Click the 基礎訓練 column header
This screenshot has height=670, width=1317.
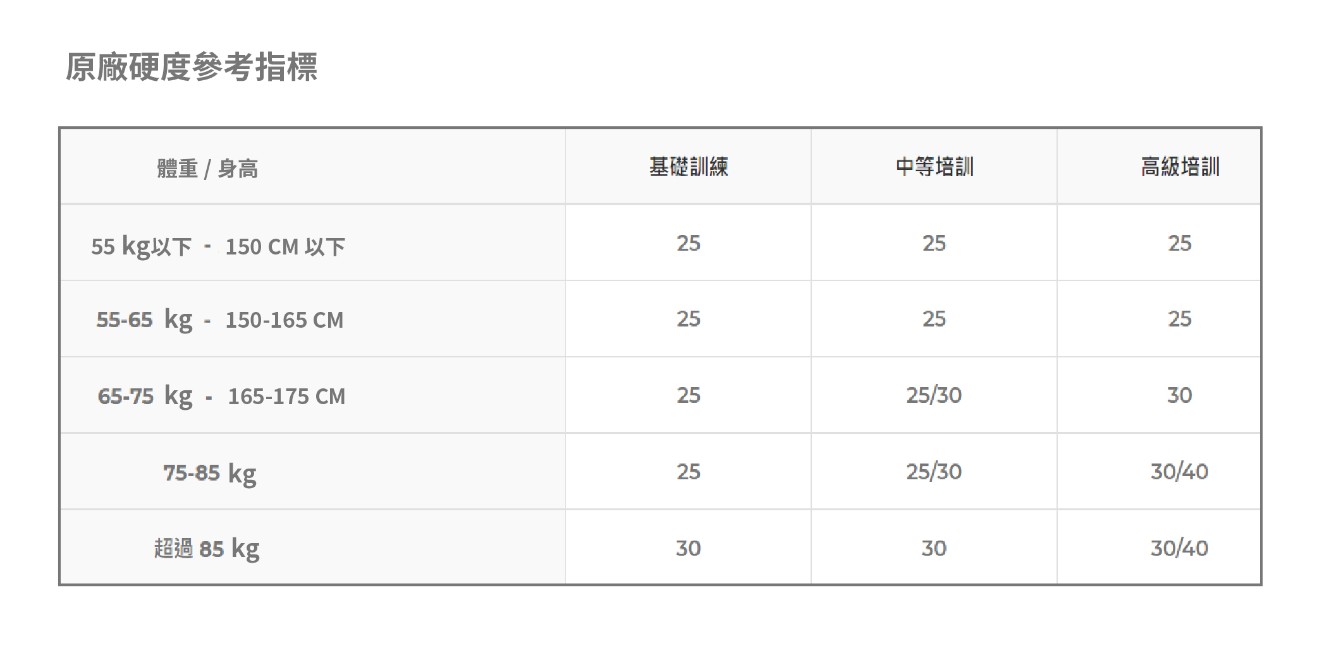(x=689, y=167)
